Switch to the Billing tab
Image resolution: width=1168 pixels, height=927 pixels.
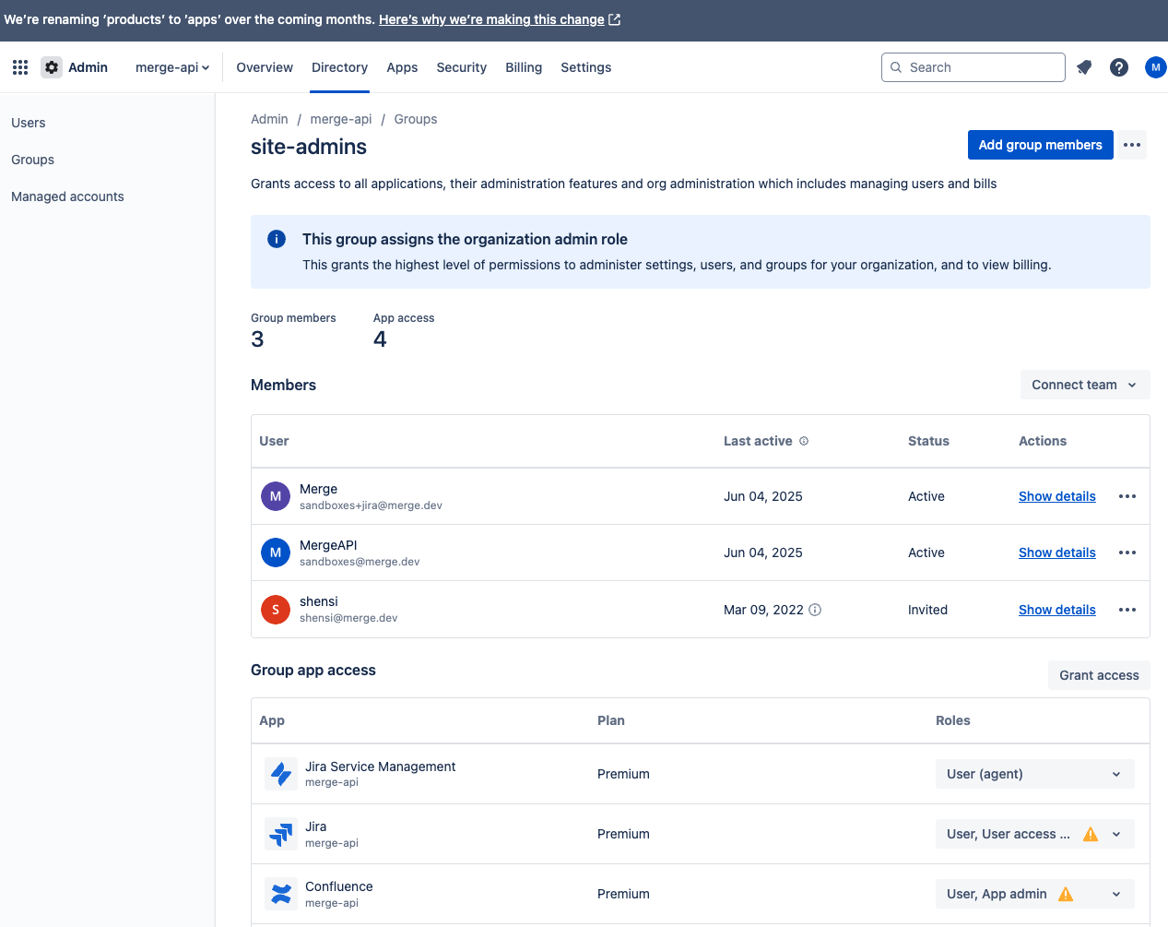(x=524, y=66)
